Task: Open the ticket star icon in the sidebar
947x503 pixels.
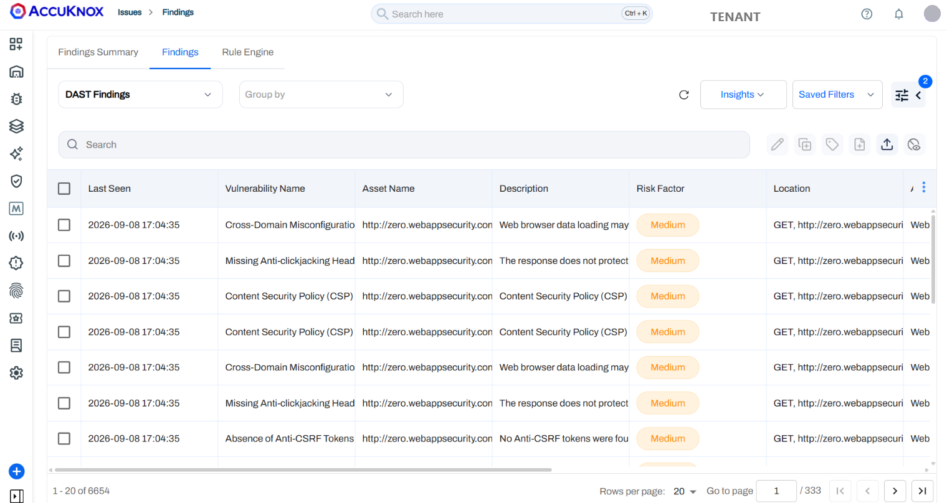Action: (16, 318)
